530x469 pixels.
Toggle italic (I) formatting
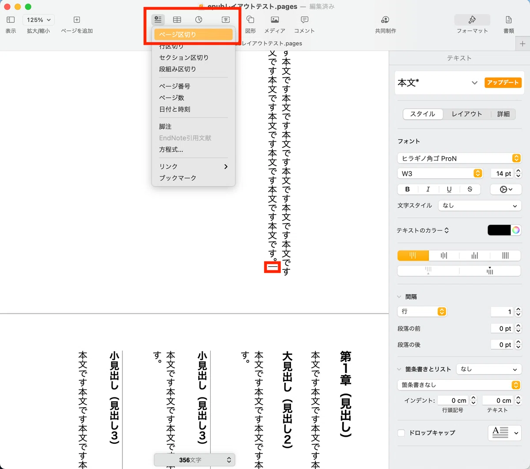pyautogui.click(x=428, y=189)
